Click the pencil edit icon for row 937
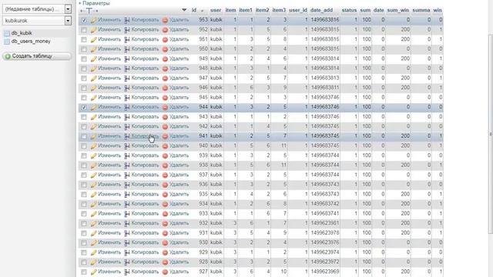The width and height of the screenshot is (493, 277). point(94,175)
